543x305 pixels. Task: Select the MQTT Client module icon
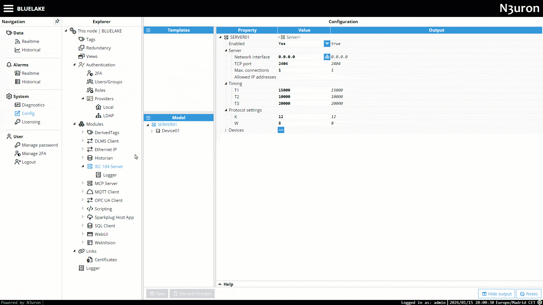point(90,192)
